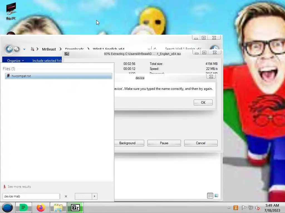Click elapsed time 00:02:56
Viewport: 285px width, 213px height.
click(129, 64)
